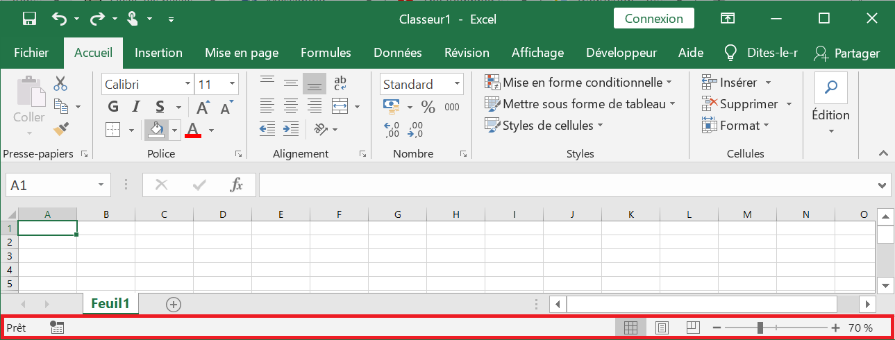The height and width of the screenshot is (340, 895).
Task: Decrease the indent
Action: [x=267, y=128]
